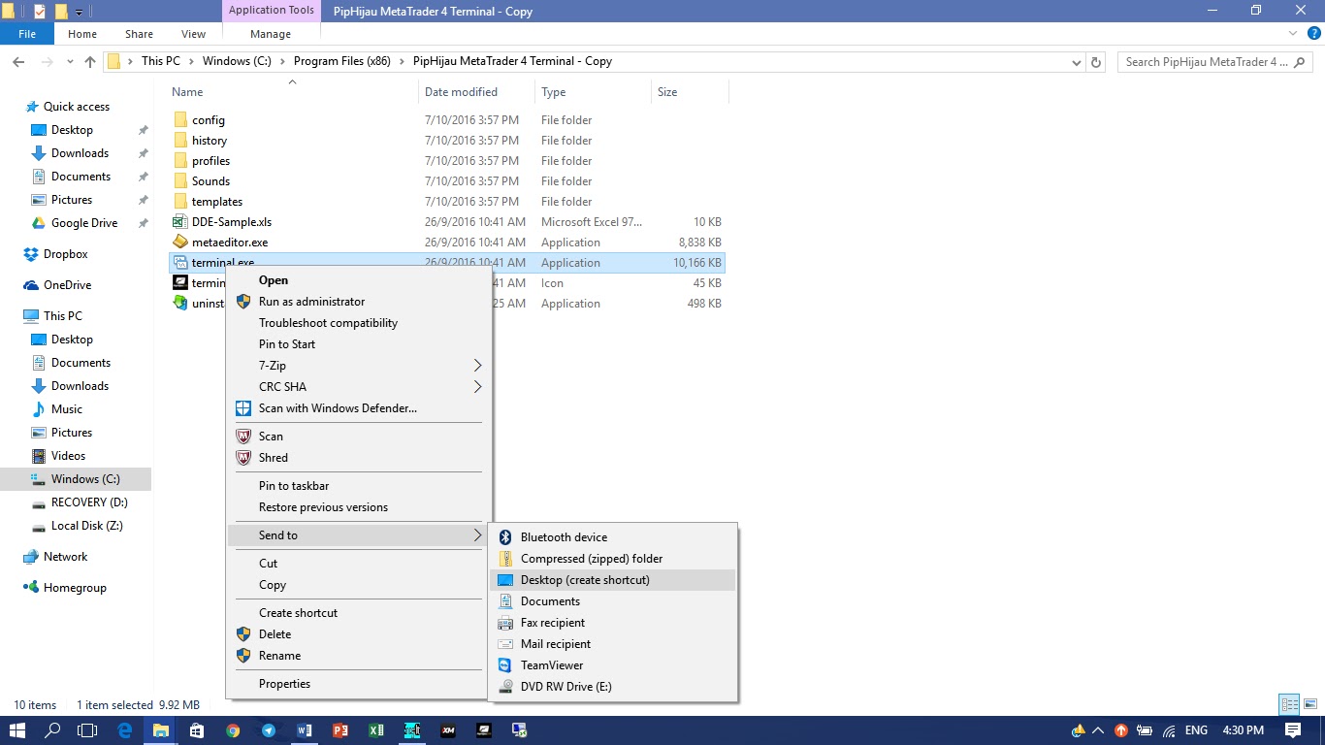Open Windows Store from the taskbar
The image size is (1325, 745).
(x=196, y=730)
